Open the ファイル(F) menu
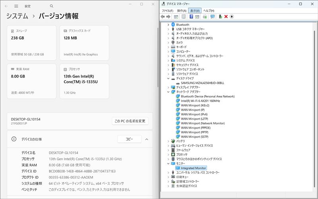318x199 pixels. click(167, 10)
